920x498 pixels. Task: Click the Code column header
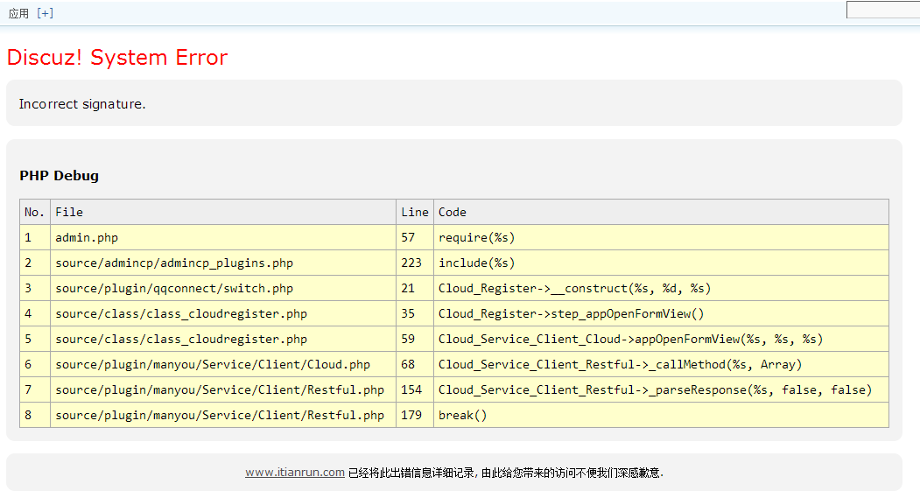tap(661, 213)
